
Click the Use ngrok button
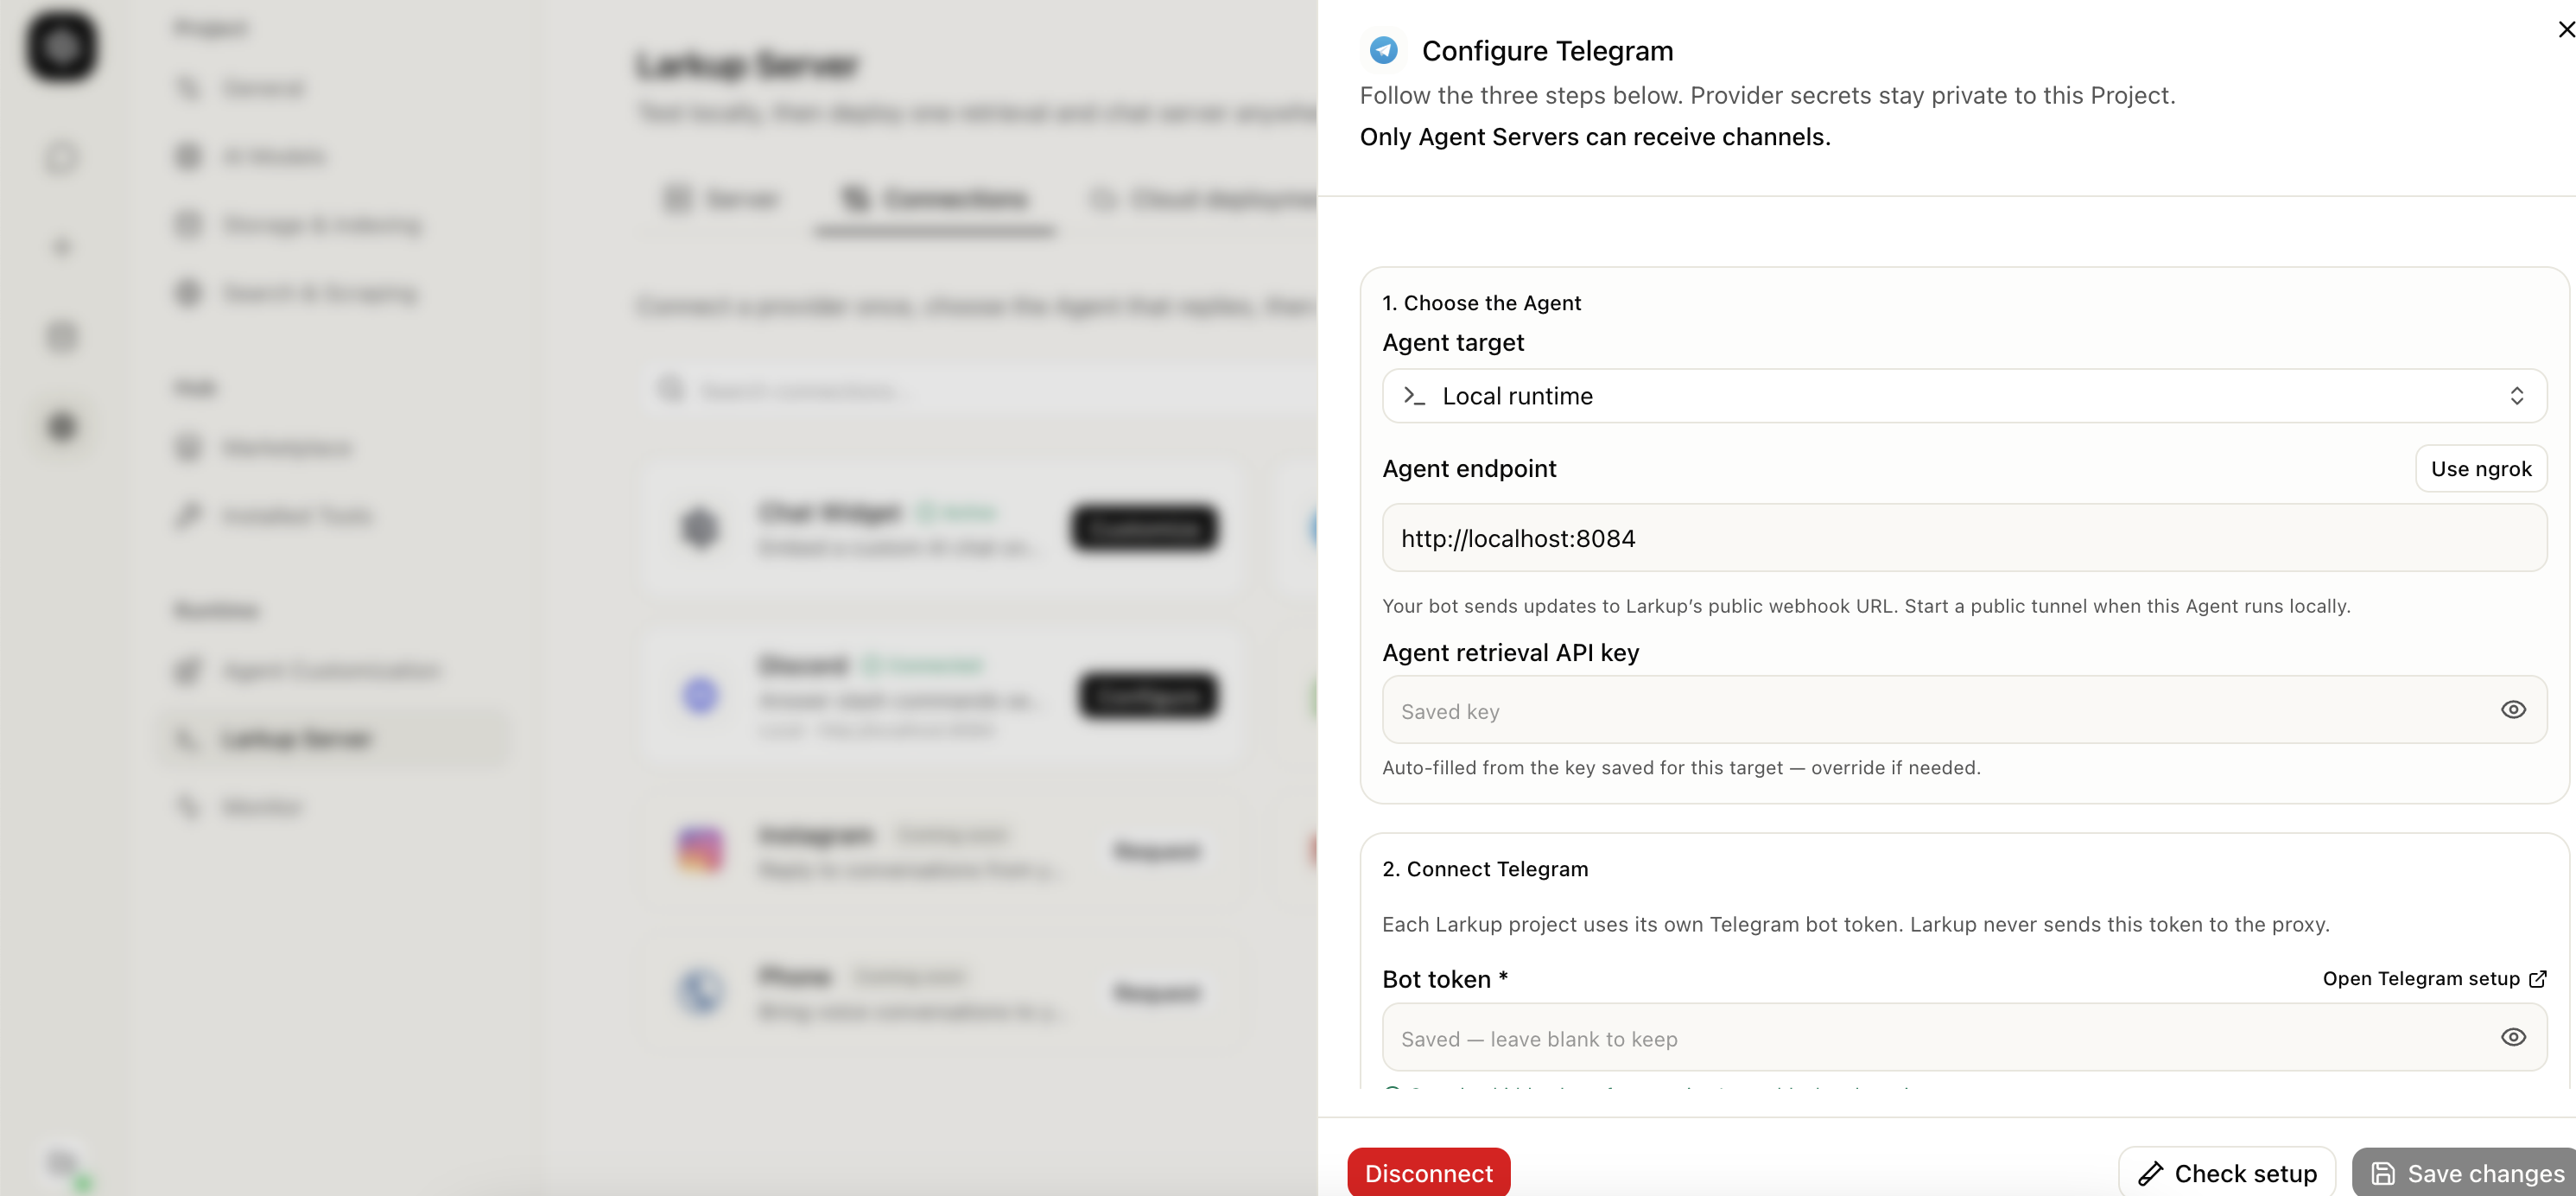(x=2480, y=469)
